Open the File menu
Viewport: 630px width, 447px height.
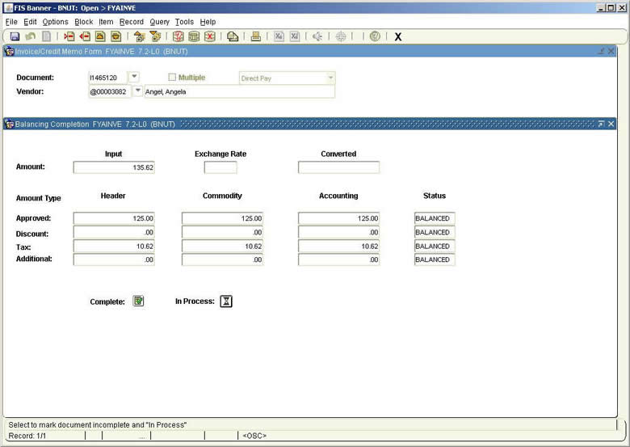click(11, 22)
